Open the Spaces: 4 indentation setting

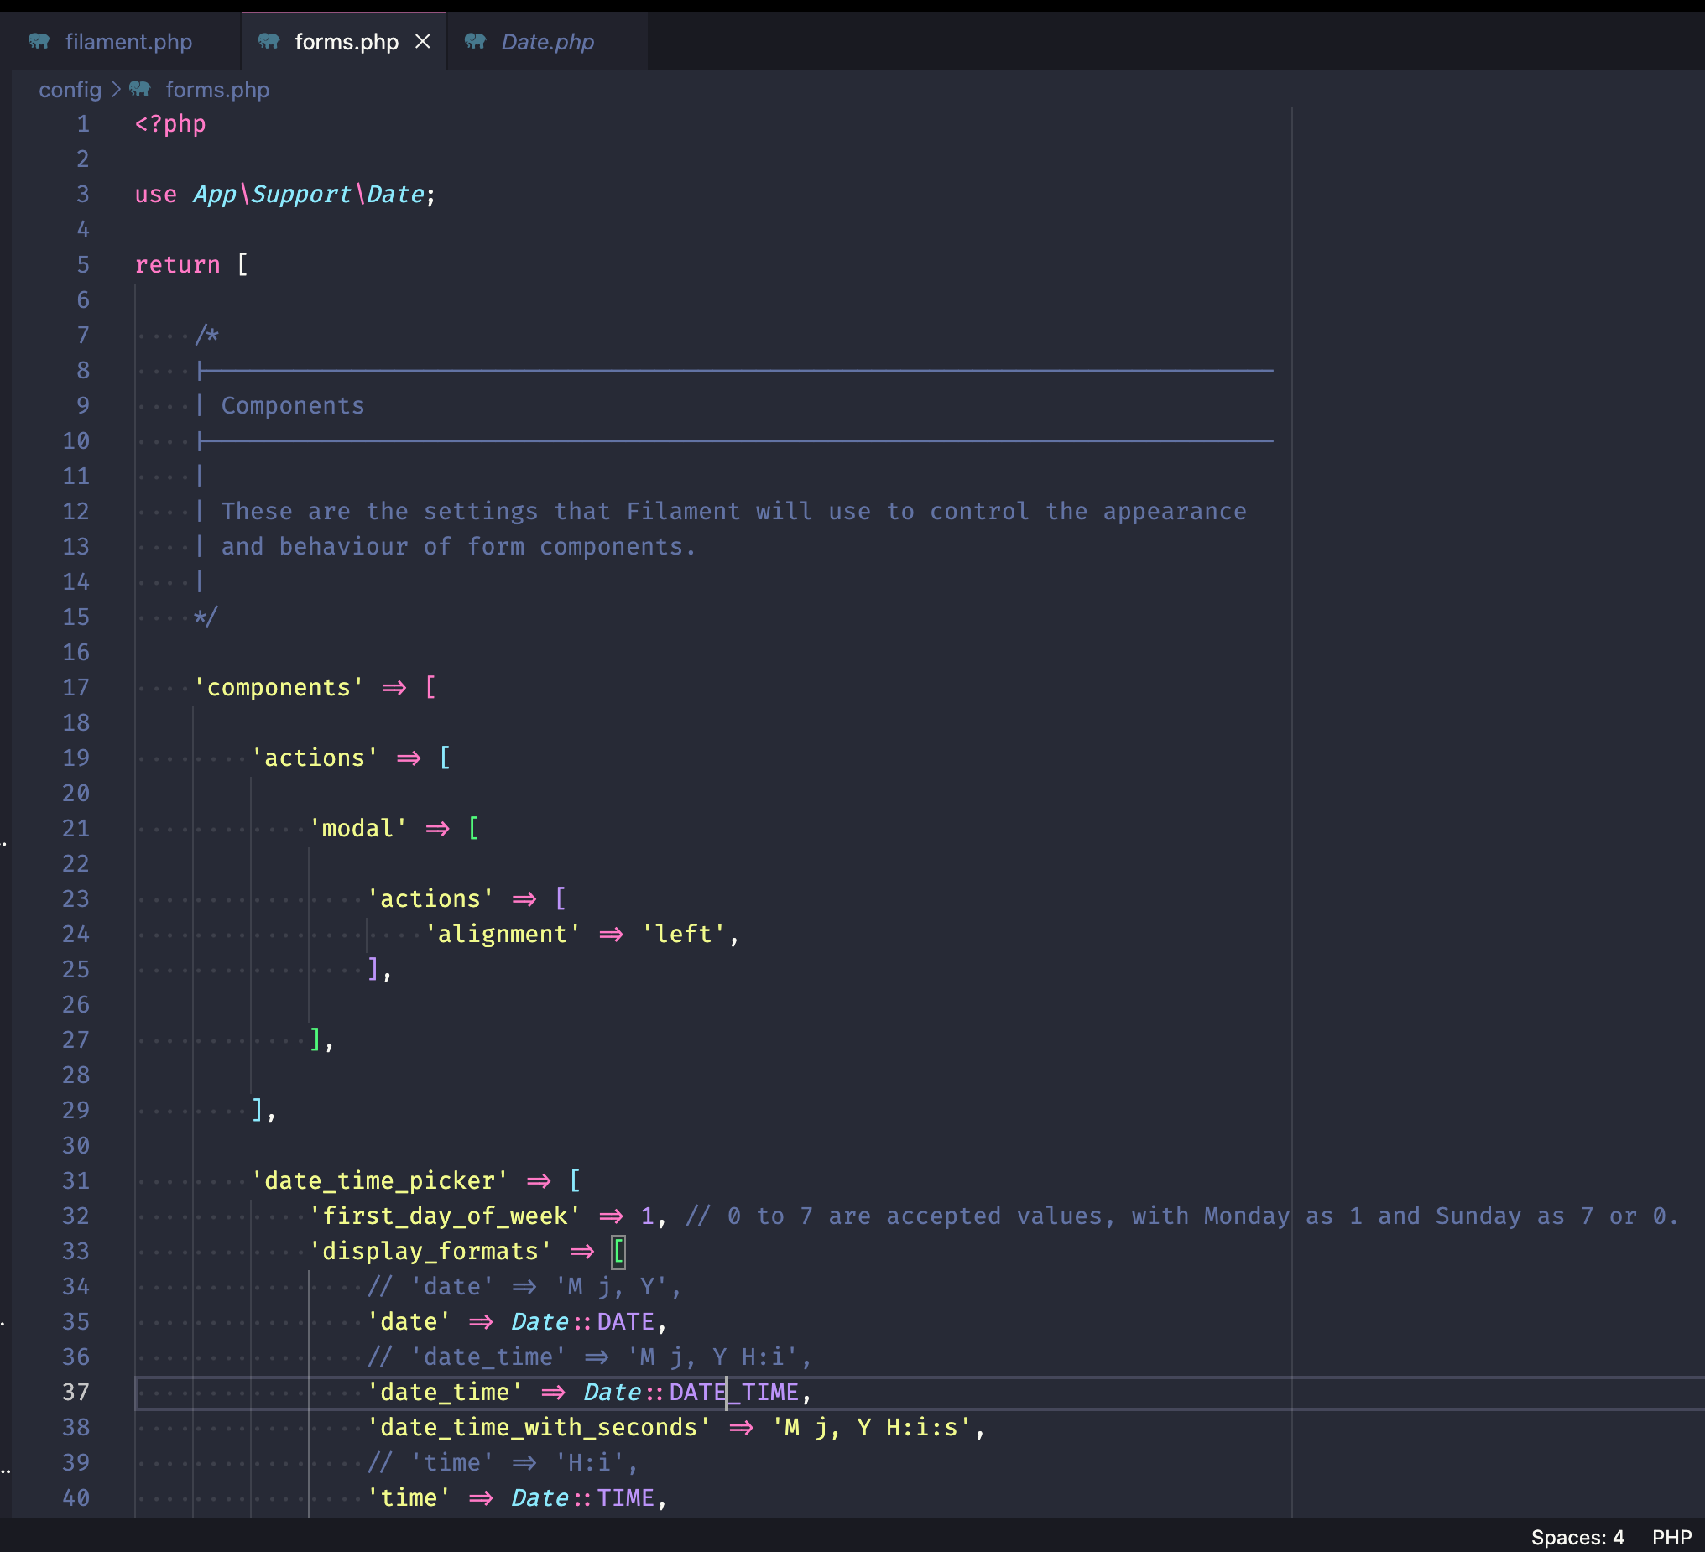[1578, 1536]
